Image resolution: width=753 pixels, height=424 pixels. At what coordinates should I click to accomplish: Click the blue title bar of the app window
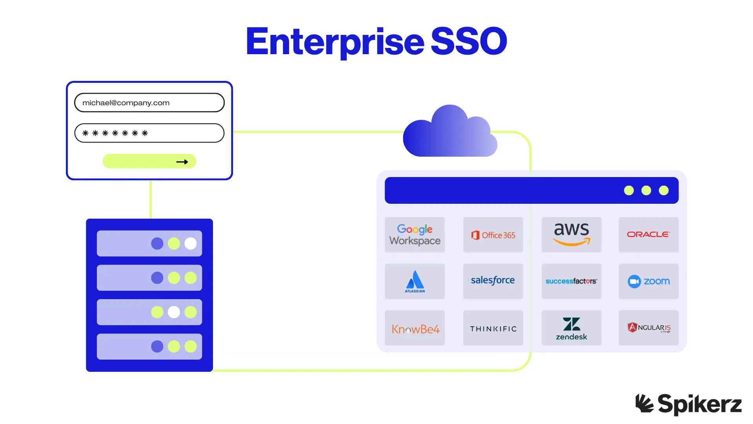point(531,190)
